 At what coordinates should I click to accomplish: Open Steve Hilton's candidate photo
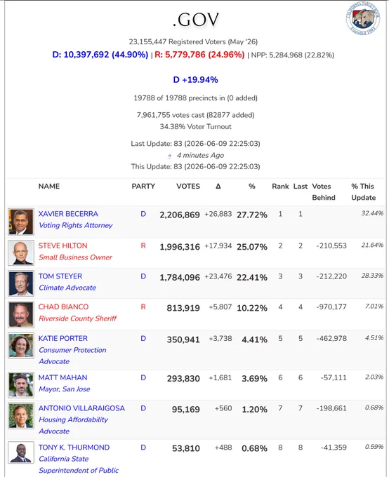(x=21, y=253)
